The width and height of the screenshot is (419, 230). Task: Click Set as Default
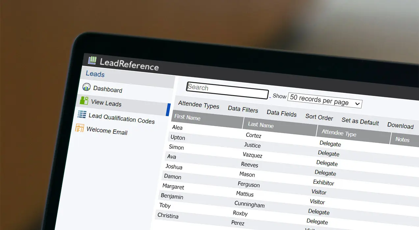click(360, 122)
